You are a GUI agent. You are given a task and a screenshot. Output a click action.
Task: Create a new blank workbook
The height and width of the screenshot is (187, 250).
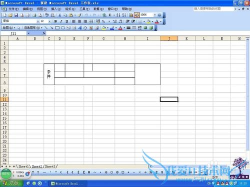pos(4,15)
